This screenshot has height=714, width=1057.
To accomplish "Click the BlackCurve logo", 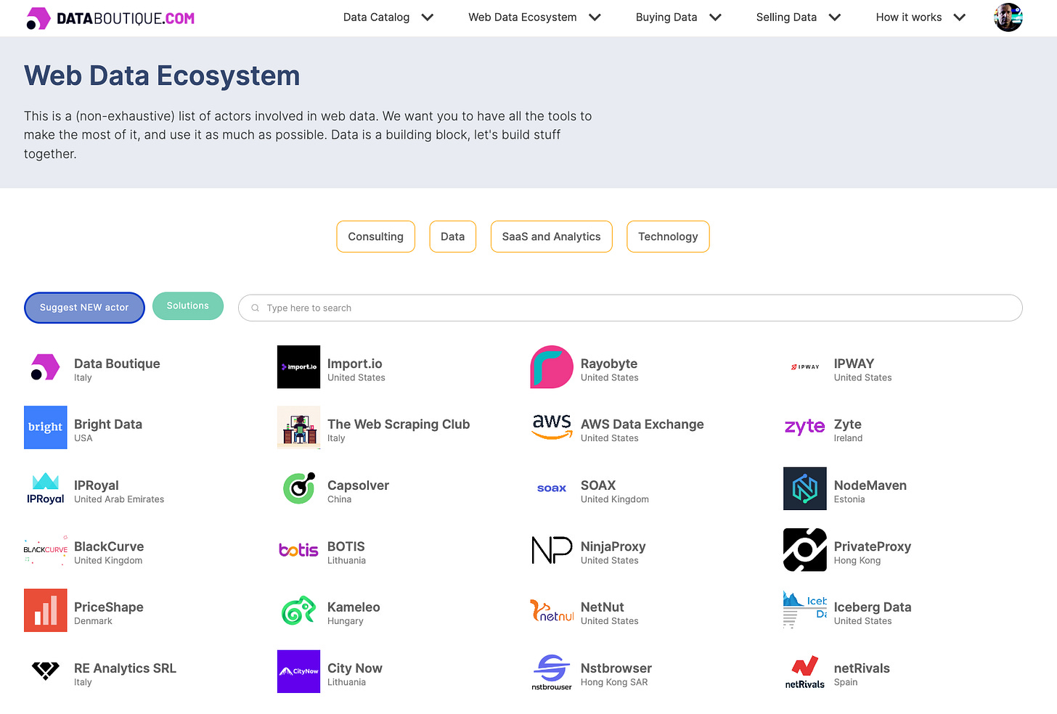I will (45, 550).
